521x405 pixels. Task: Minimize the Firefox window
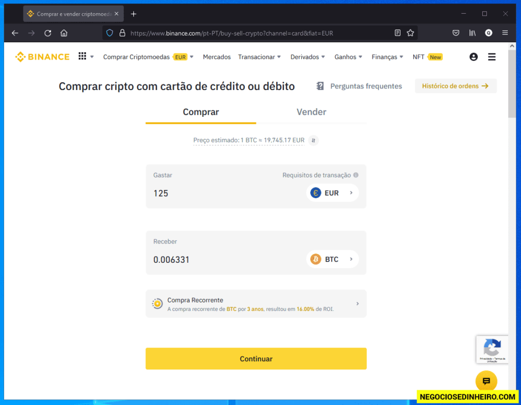pos(464,14)
